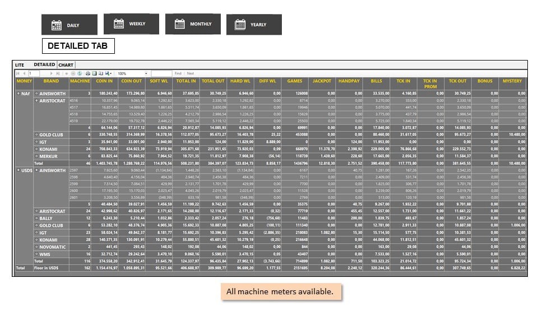538x315 pixels.
Task: Print the report using the printer icon
Action: click(87, 73)
